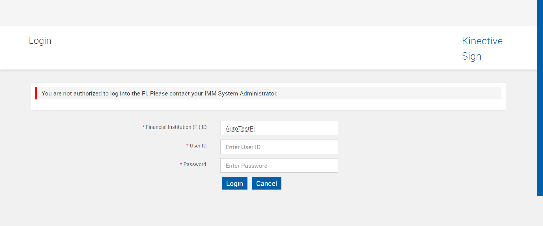
Task: Click the Financial Institution (FI) ID label
Action: tap(176, 127)
